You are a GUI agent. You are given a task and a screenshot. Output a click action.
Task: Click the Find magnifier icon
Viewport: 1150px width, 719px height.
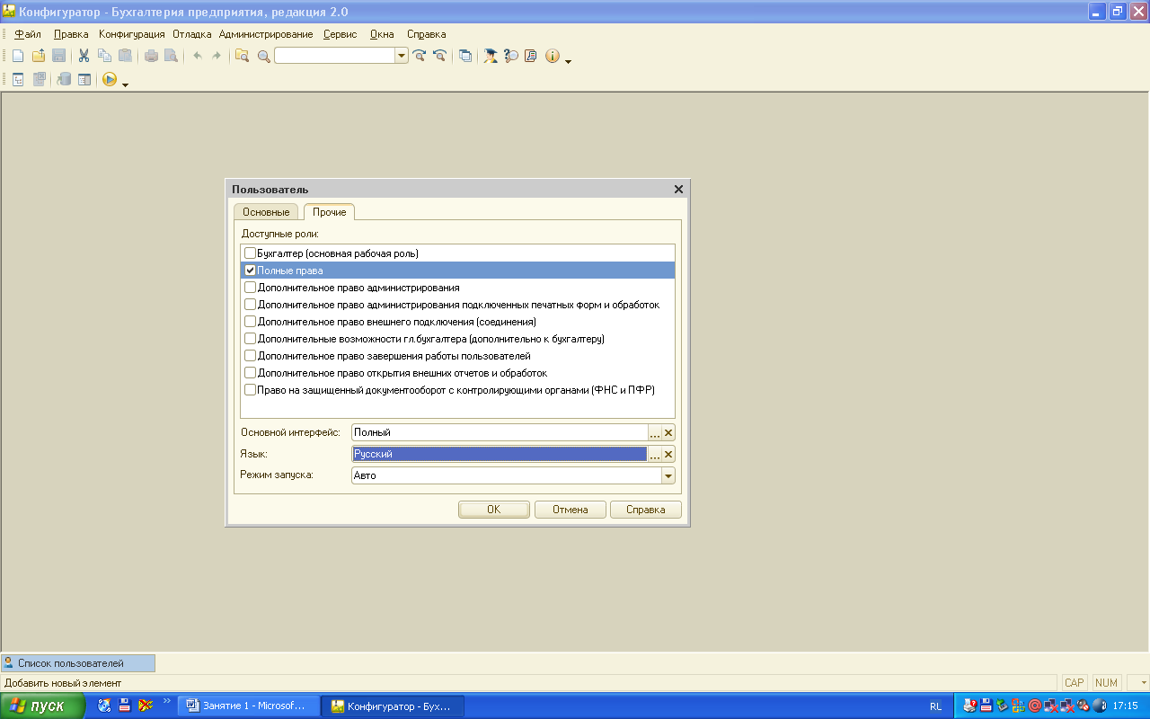tap(263, 56)
